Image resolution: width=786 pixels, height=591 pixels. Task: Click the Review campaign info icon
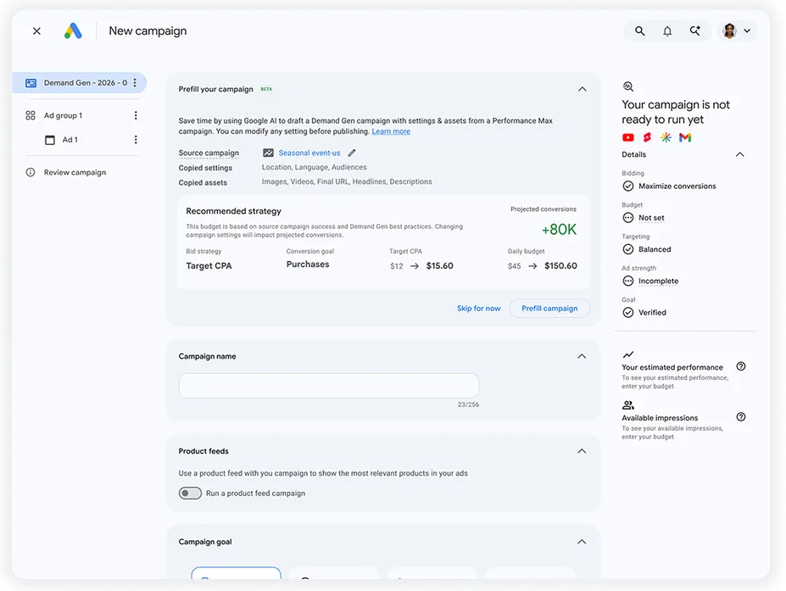coord(31,172)
